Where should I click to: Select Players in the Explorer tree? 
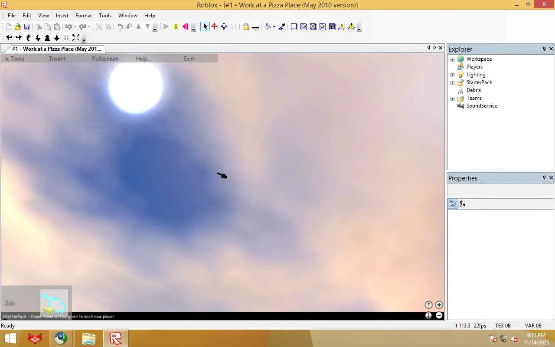point(474,67)
